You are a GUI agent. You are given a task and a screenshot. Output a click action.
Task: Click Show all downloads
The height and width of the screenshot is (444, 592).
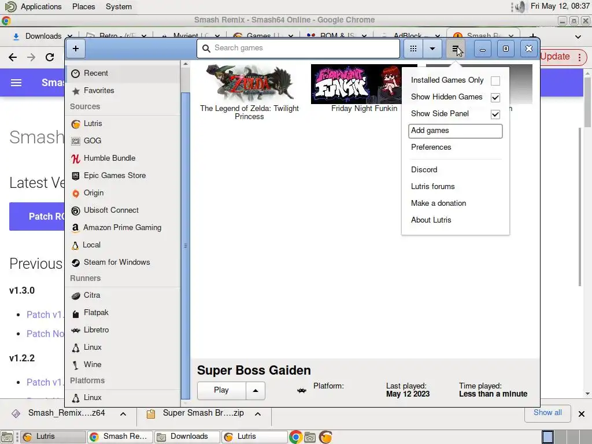[547, 413]
